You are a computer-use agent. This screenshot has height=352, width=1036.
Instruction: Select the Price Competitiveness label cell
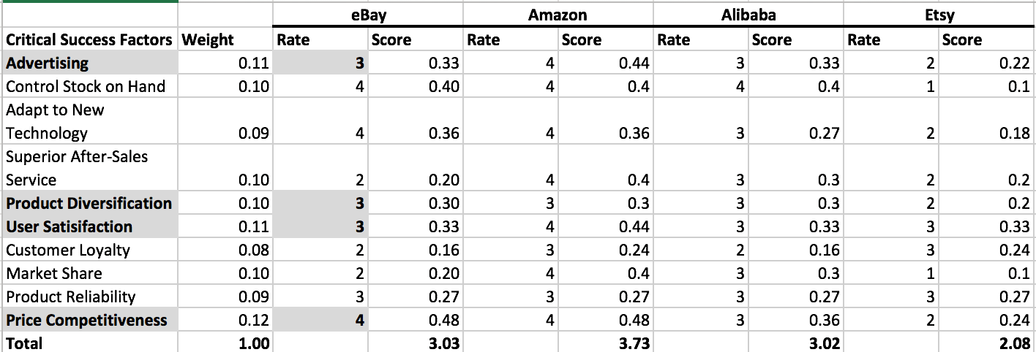click(89, 320)
